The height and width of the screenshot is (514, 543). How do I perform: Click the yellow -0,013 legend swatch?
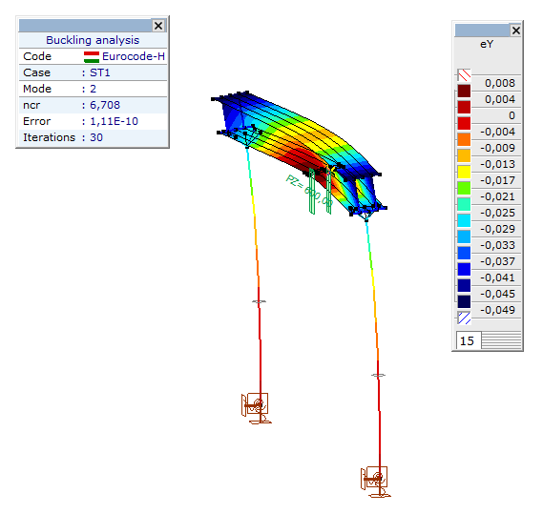(x=464, y=172)
